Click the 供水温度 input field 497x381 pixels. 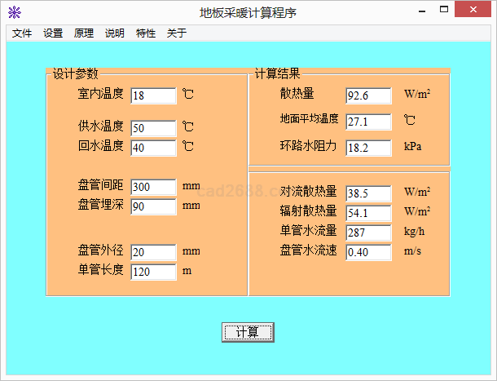[x=153, y=129]
